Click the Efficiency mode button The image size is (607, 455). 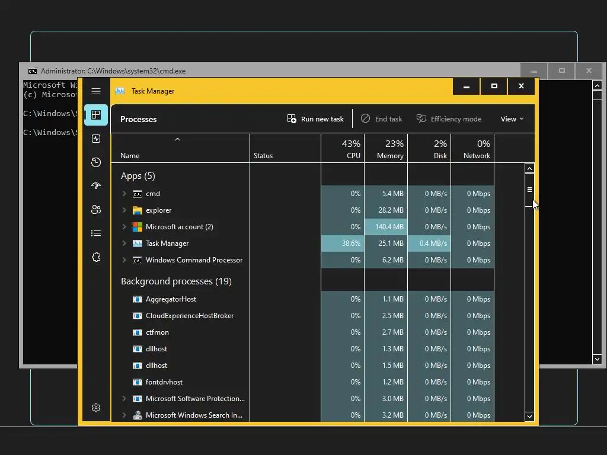coord(449,119)
